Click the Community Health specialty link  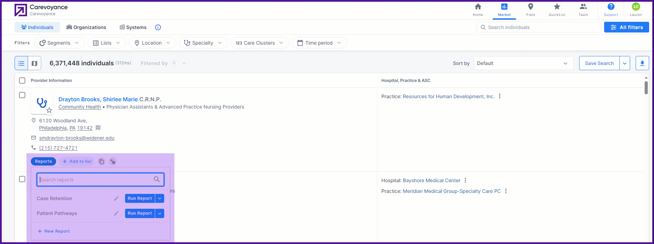(80, 107)
